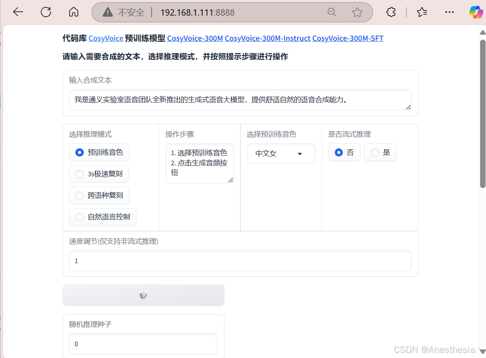Select the 3s极速复刻 inference mode
This screenshot has width=486, height=358.
pyautogui.click(x=99, y=174)
